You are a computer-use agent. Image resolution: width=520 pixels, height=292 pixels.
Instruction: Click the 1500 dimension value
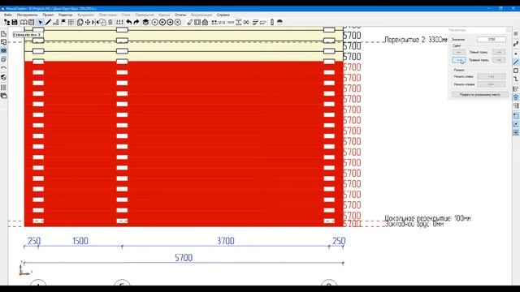pyautogui.click(x=80, y=241)
